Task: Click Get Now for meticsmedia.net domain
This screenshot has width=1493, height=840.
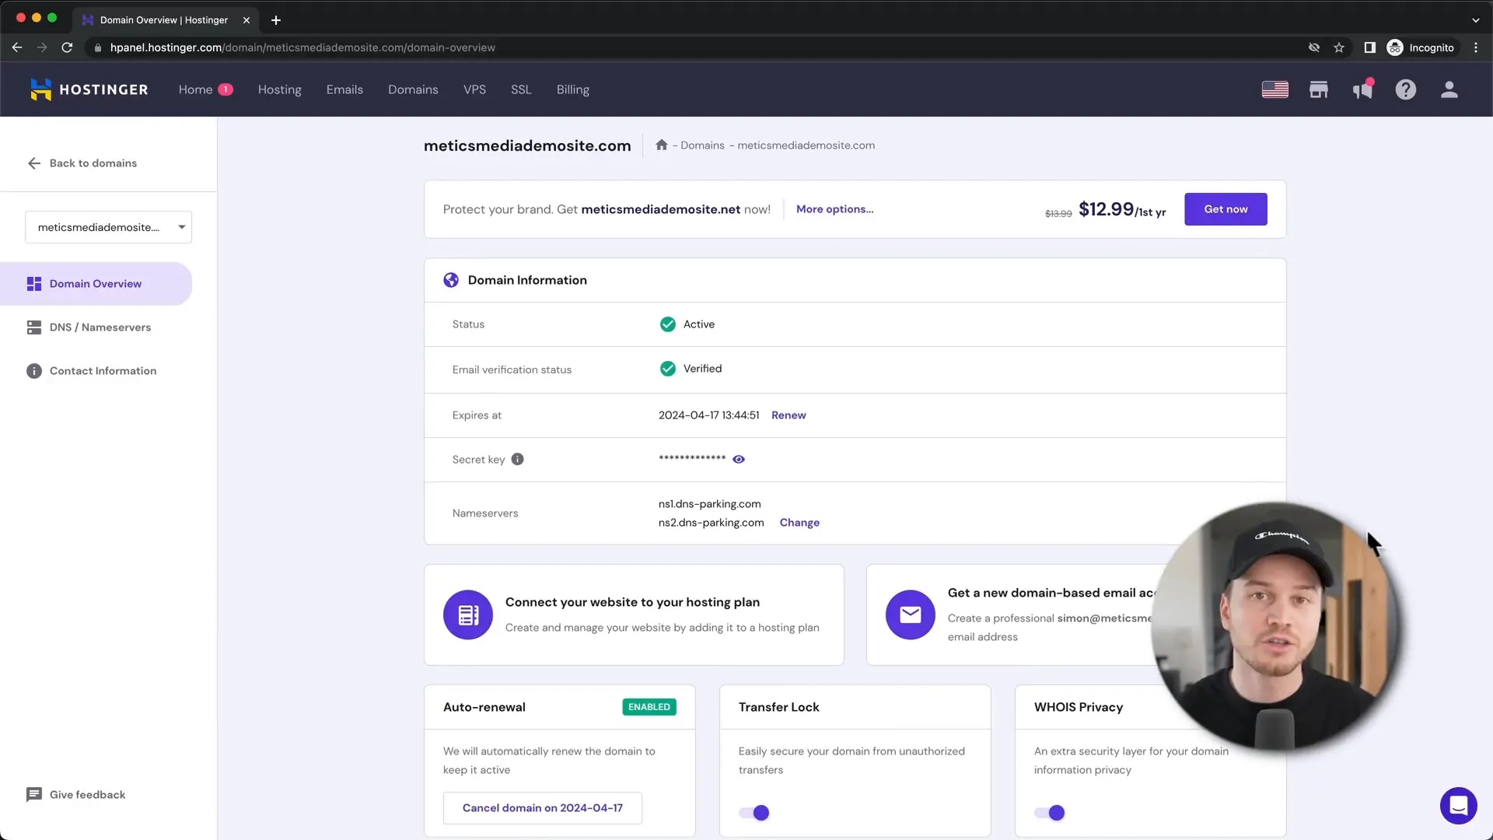Action: tap(1226, 209)
